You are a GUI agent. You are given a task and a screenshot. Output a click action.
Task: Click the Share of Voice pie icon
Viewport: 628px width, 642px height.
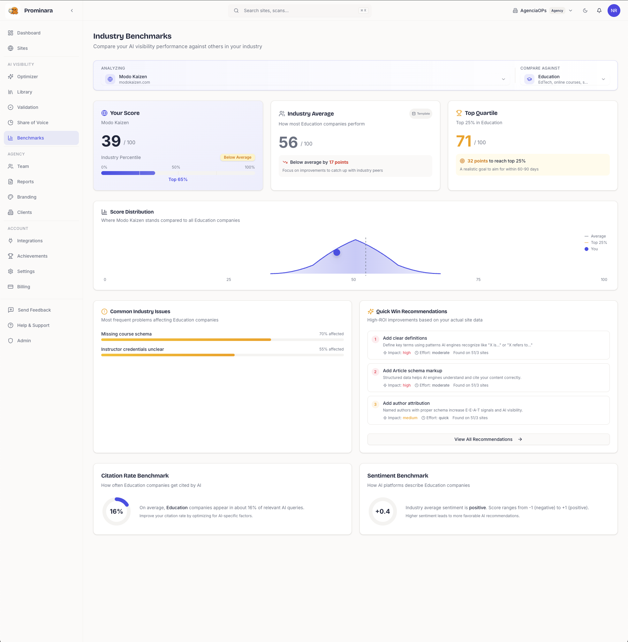click(11, 123)
